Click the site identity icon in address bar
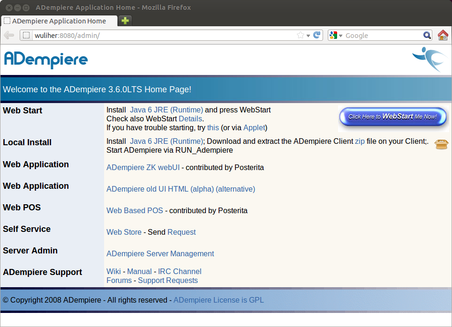 26,35
